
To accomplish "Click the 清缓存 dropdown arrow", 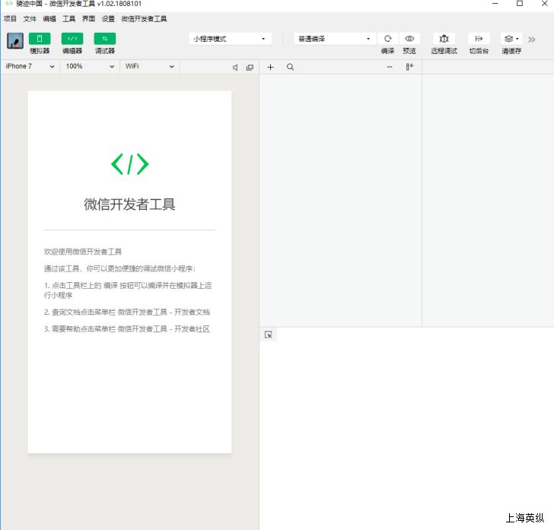I will coord(517,39).
